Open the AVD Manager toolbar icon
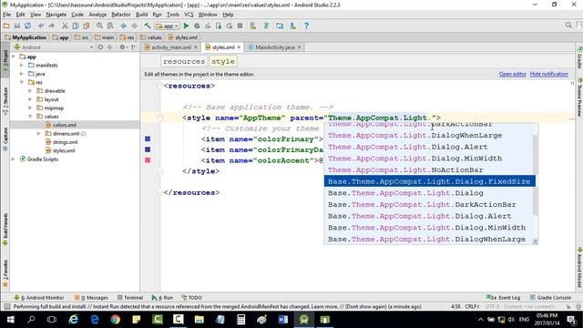This screenshot has width=583, height=328. tap(280, 26)
